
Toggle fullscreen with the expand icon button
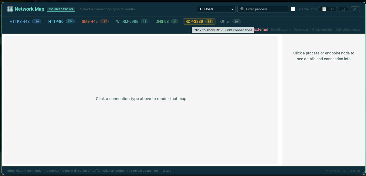pyautogui.click(x=343, y=9)
